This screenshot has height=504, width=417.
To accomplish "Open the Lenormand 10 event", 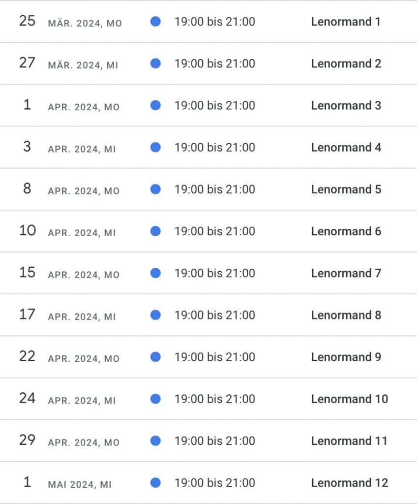I will (x=349, y=399).
